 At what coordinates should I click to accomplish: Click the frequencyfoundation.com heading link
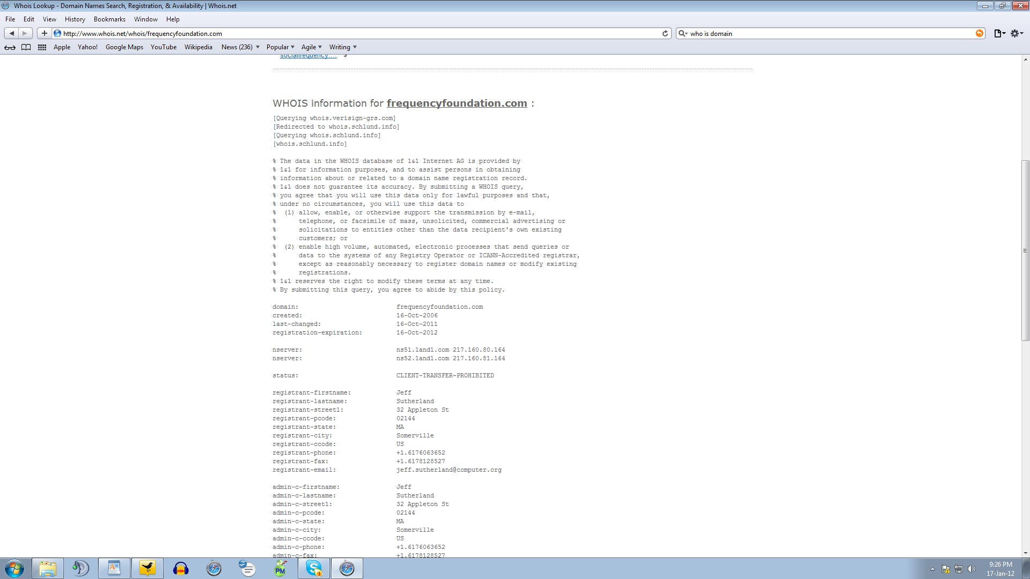(457, 103)
